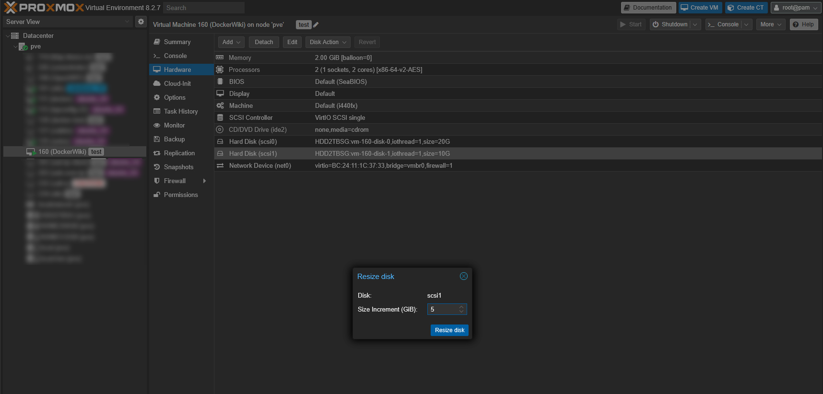Open the Replication panel
The width and height of the screenshot is (823, 394).
(x=179, y=153)
